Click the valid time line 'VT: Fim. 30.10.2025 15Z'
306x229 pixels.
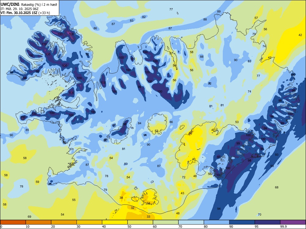[19, 13]
